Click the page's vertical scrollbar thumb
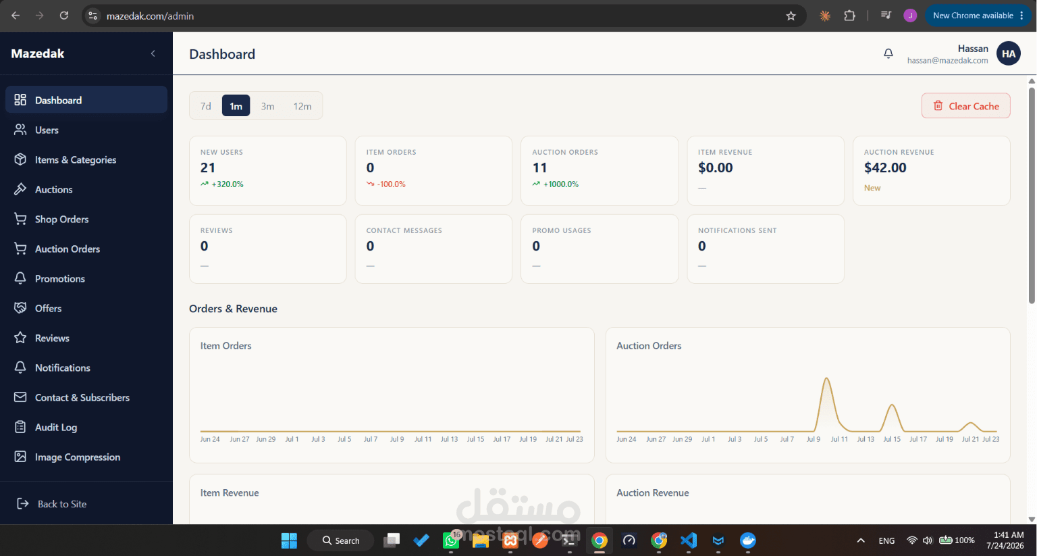Viewport: 1037px width, 556px height. point(1032,195)
